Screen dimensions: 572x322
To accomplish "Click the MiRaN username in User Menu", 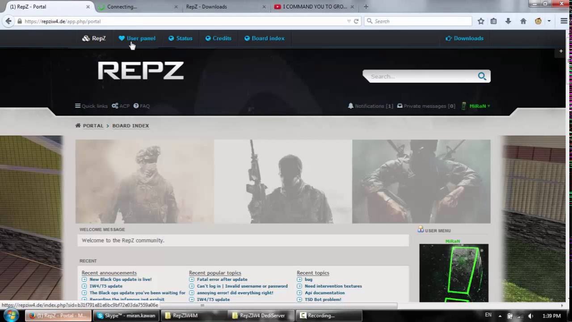I will tap(453, 241).
